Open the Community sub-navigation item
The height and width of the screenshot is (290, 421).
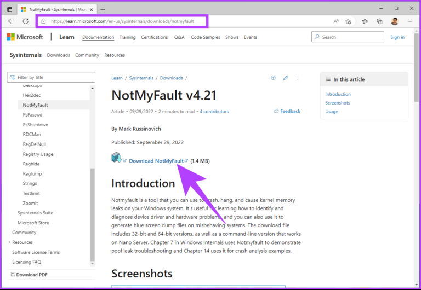[x=87, y=55]
